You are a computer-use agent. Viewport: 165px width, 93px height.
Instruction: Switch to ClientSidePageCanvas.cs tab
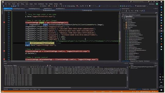tap(34, 9)
